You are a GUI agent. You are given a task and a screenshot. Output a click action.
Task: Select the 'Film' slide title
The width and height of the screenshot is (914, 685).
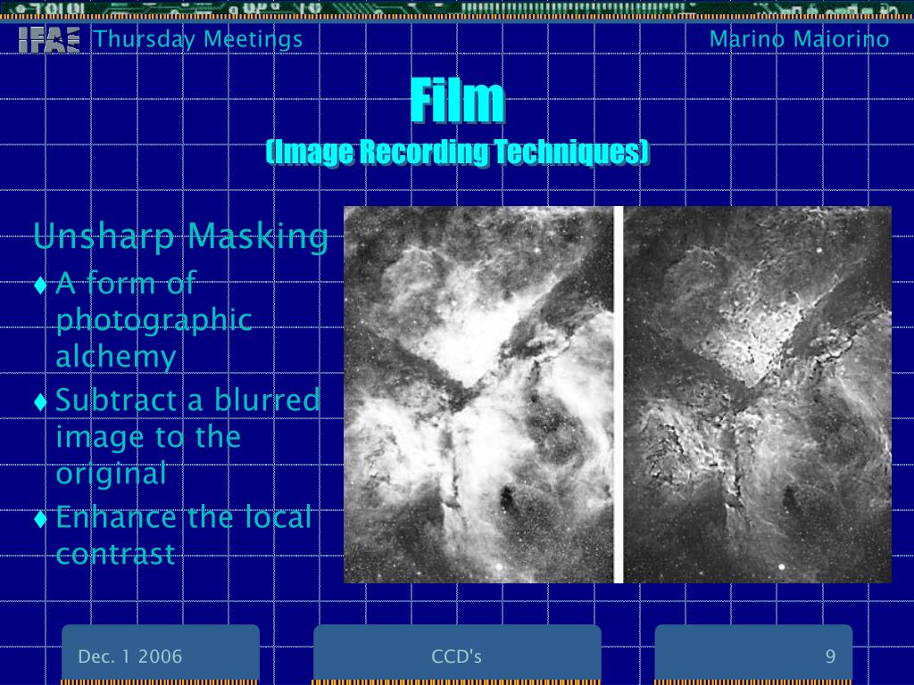click(x=458, y=100)
